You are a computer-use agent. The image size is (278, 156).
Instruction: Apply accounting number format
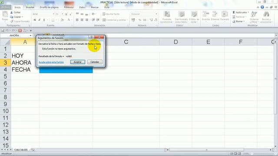(133, 20)
